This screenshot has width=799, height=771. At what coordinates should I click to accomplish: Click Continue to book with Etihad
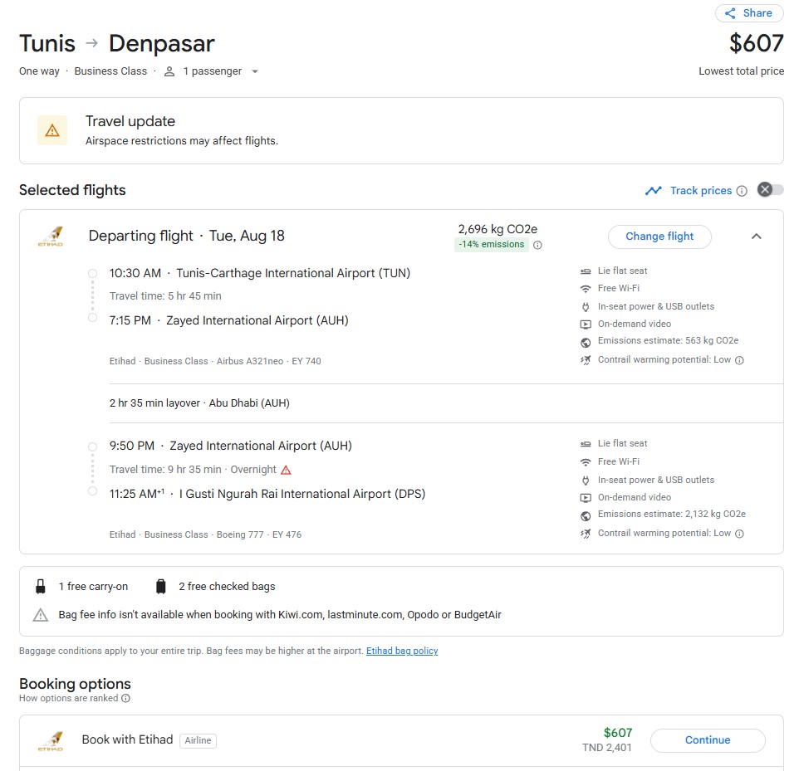click(x=708, y=740)
